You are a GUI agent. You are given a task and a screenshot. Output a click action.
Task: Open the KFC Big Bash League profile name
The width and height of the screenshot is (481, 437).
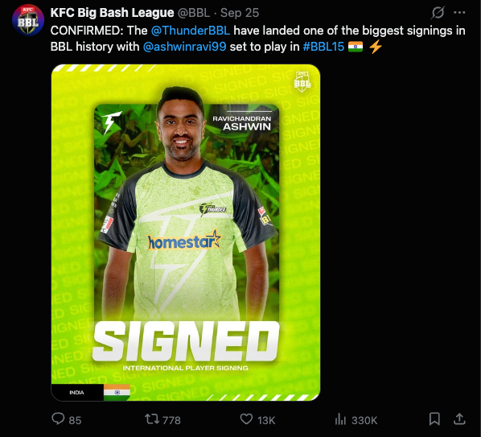click(112, 13)
